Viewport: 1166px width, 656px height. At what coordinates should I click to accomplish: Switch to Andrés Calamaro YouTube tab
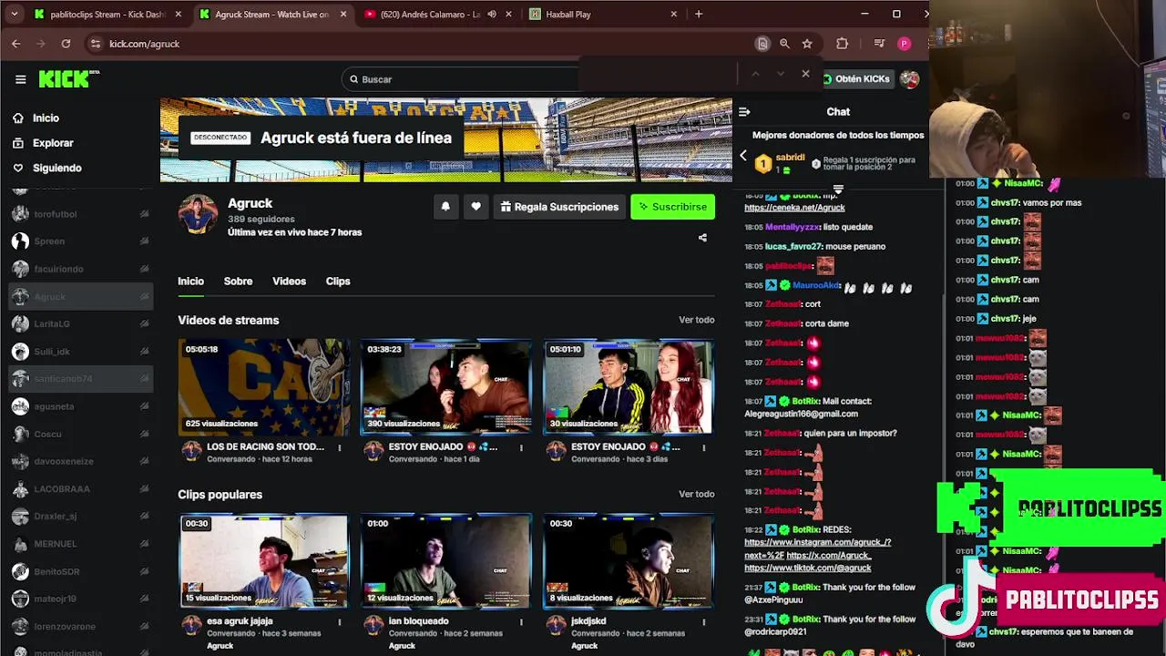[437, 15]
